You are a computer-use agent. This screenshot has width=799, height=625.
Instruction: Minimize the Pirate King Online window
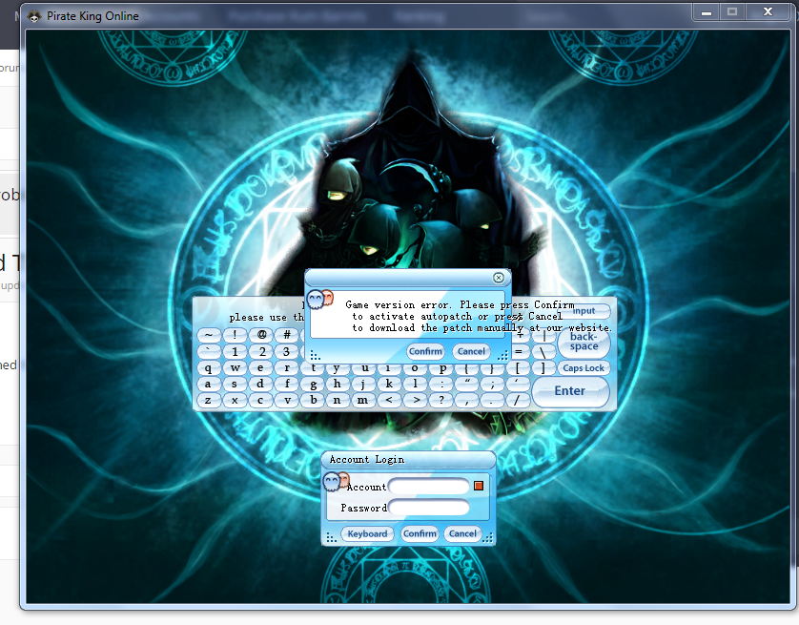click(x=706, y=12)
